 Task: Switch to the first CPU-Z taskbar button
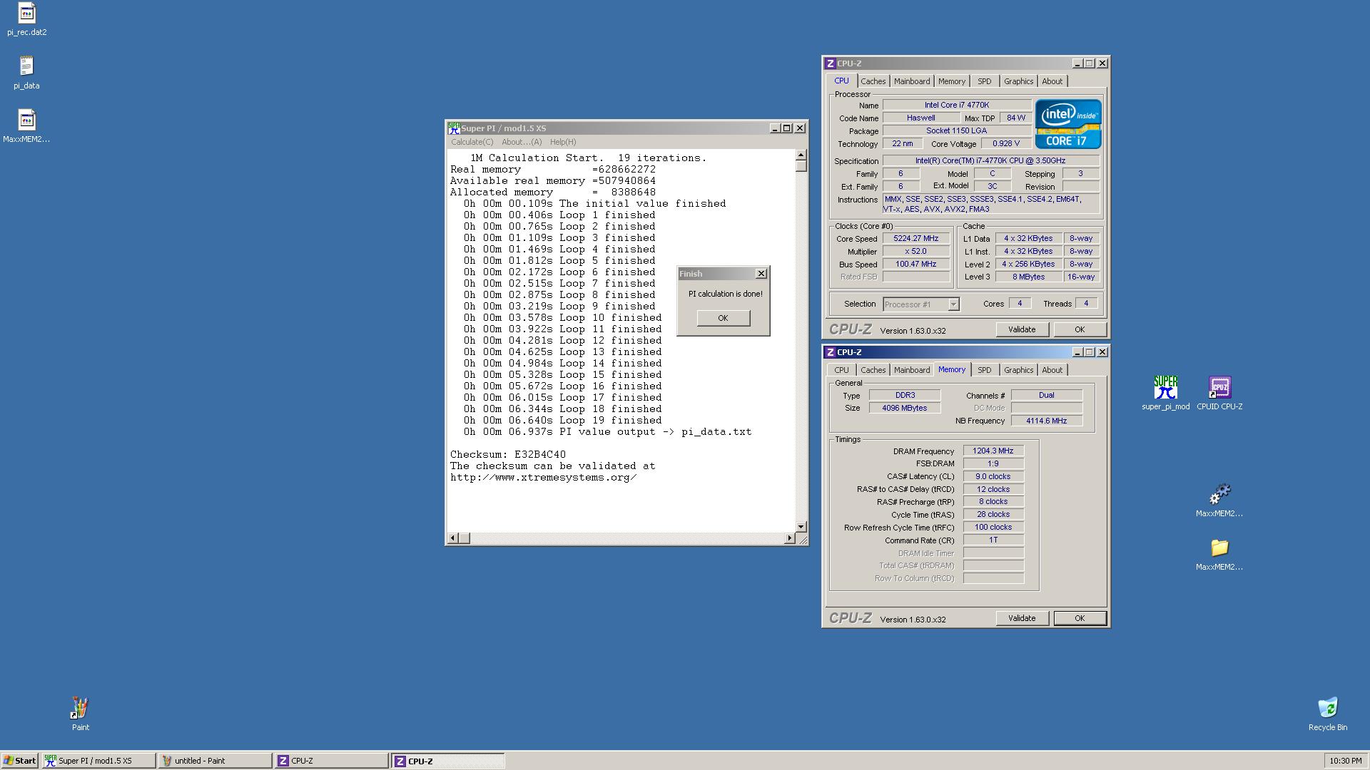(331, 761)
